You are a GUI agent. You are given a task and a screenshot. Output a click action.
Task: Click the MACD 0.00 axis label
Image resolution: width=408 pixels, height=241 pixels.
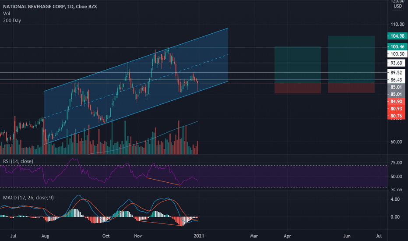pyautogui.click(x=395, y=217)
